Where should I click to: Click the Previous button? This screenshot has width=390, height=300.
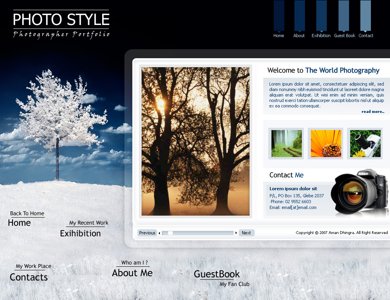coord(147,233)
